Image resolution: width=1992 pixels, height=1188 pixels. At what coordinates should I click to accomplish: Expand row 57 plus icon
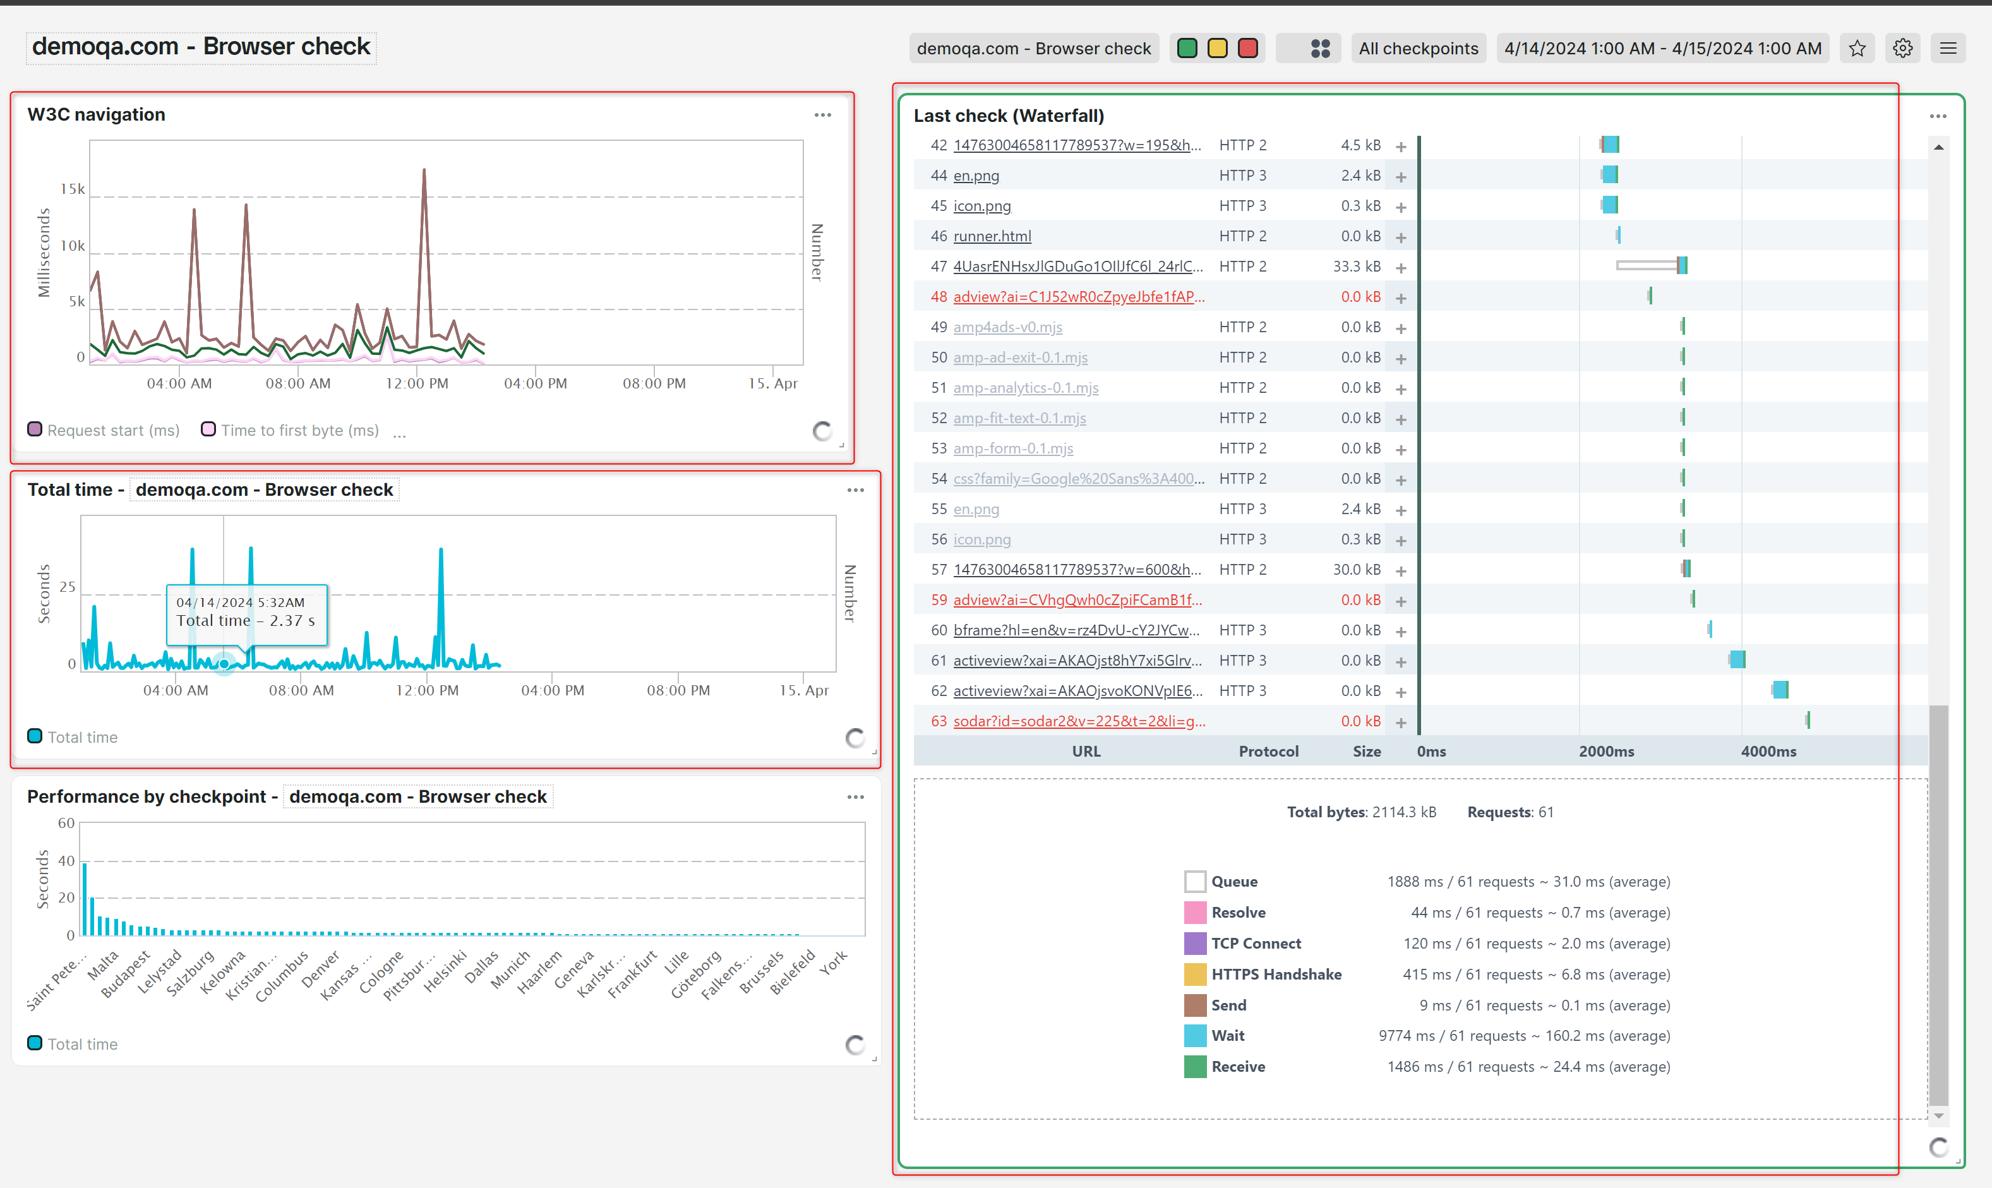coord(1401,571)
